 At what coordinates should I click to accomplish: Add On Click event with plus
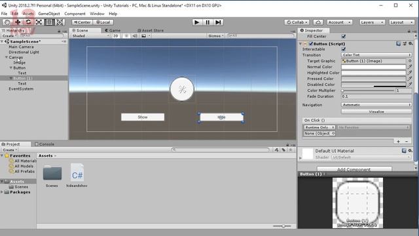coord(399,142)
